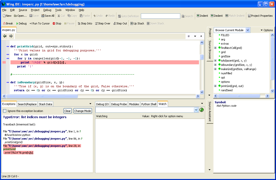Screen dimensions: 276x180
Task: Stop the debugger with the Stop button
Action: coord(57,23)
